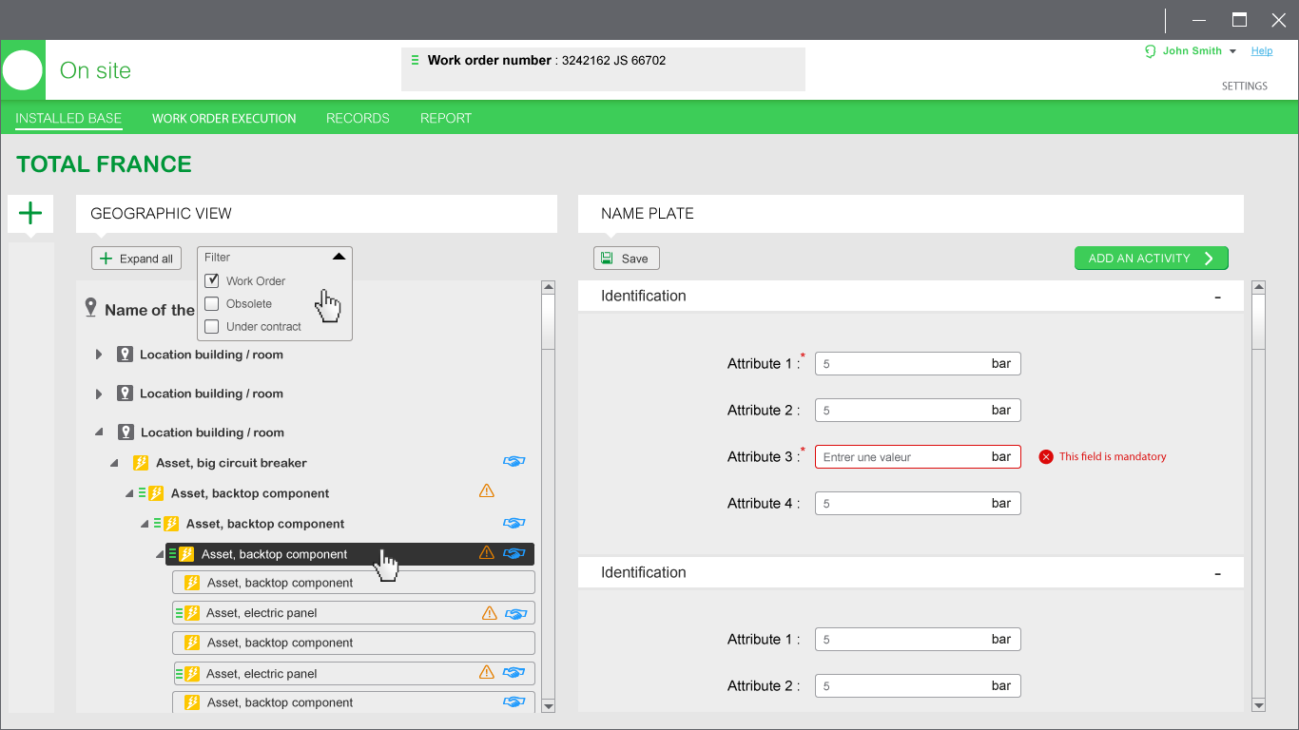Click the Name Plate panel scrollbar down arrow
This screenshot has height=730, width=1299.
(x=1259, y=705)
